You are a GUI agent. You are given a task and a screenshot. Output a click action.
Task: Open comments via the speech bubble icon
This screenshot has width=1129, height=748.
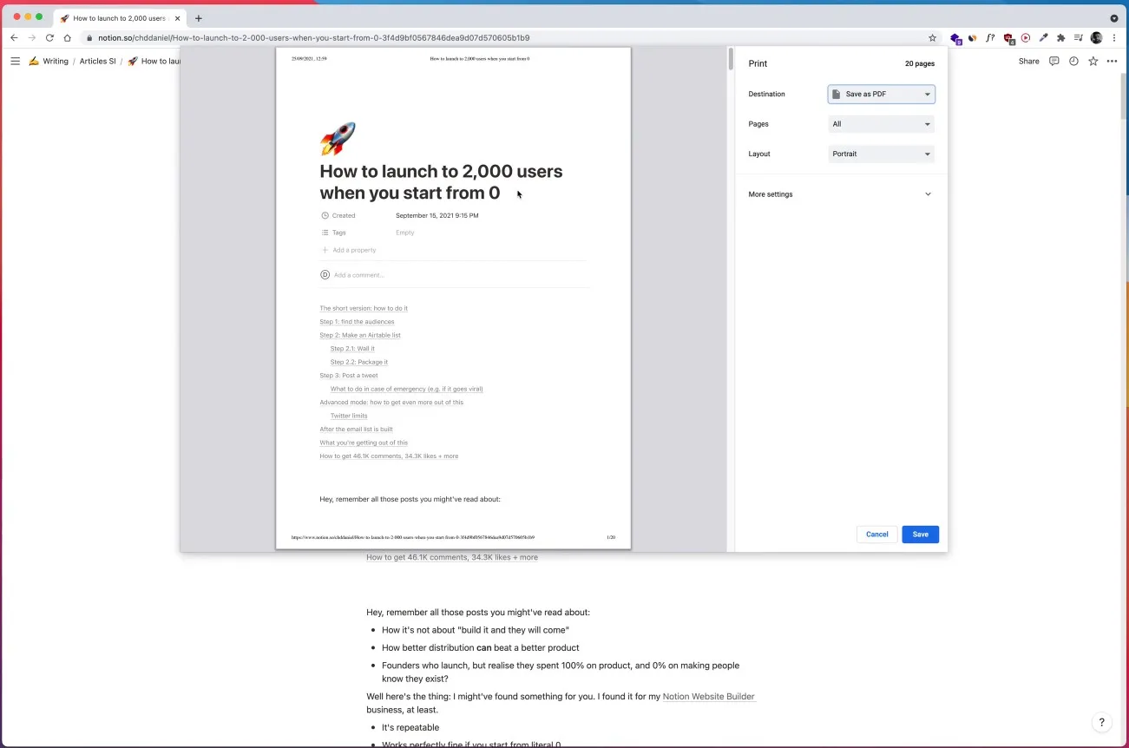coord(1053,61)
